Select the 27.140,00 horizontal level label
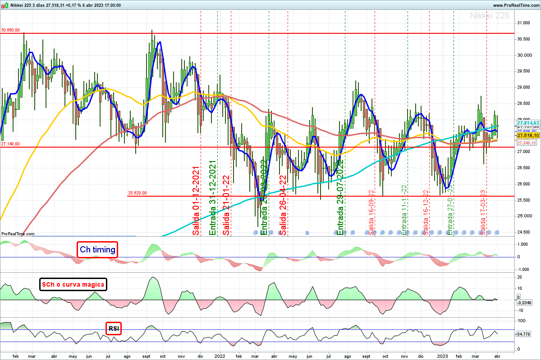 tap(10, 144)
